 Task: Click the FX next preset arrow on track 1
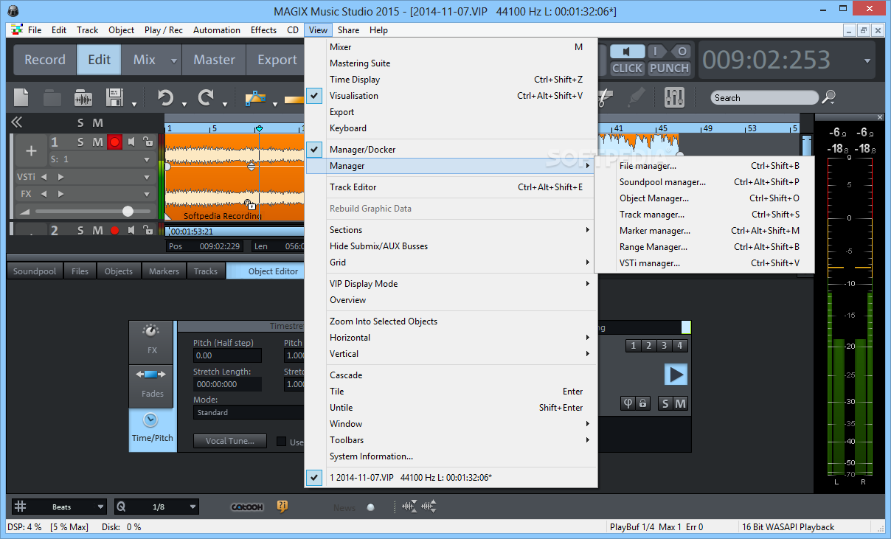[60, 195]
